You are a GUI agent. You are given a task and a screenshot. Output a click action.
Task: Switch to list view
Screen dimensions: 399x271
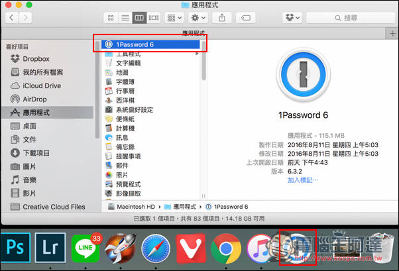click(x=125, y=18)
